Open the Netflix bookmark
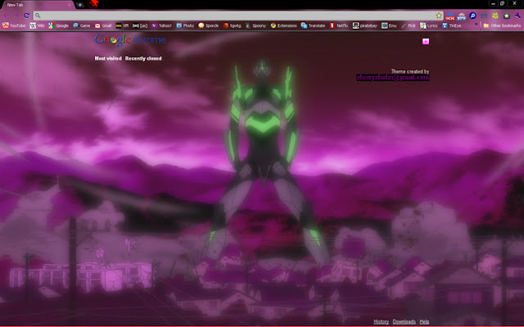 pyautogui.click(x=339, y=25)
